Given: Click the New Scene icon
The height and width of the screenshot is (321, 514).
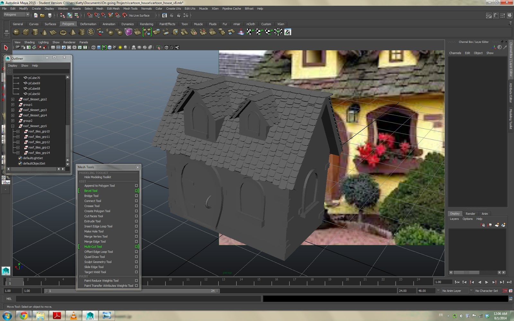Looking at the screenshot, I should (x=36, y=15).
